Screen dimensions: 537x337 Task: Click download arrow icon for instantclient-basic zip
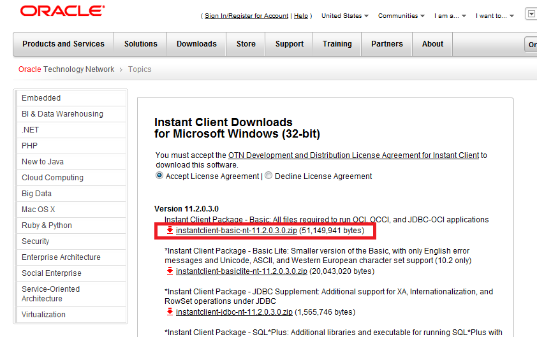(170, 230)
